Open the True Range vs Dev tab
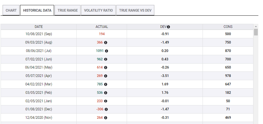This screenshot has height=124, width=263. pyautogui.click(x=135, y=10)
